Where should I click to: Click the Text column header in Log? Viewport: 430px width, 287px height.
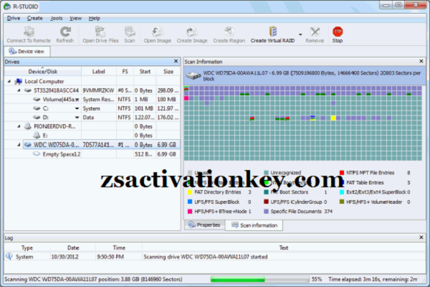coord(284,248)
